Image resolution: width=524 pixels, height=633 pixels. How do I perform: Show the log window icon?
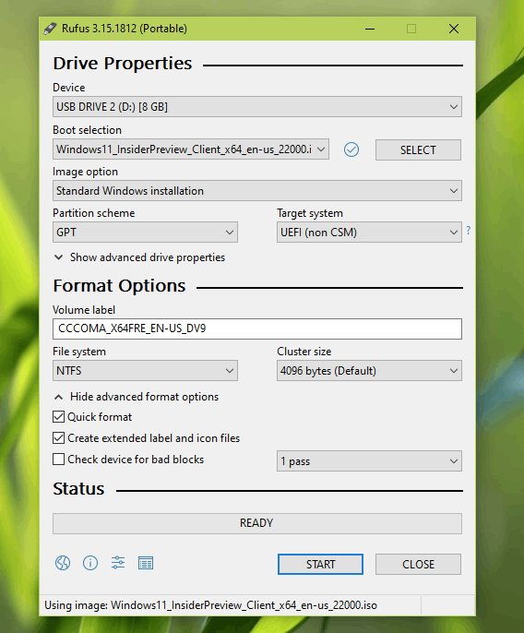point(146,563)
